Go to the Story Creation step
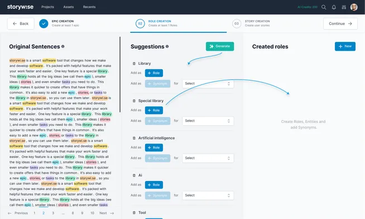365x219 pixels. (251, 23)
